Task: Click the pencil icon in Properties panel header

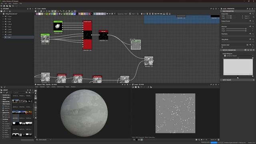Action: (247, 9)
